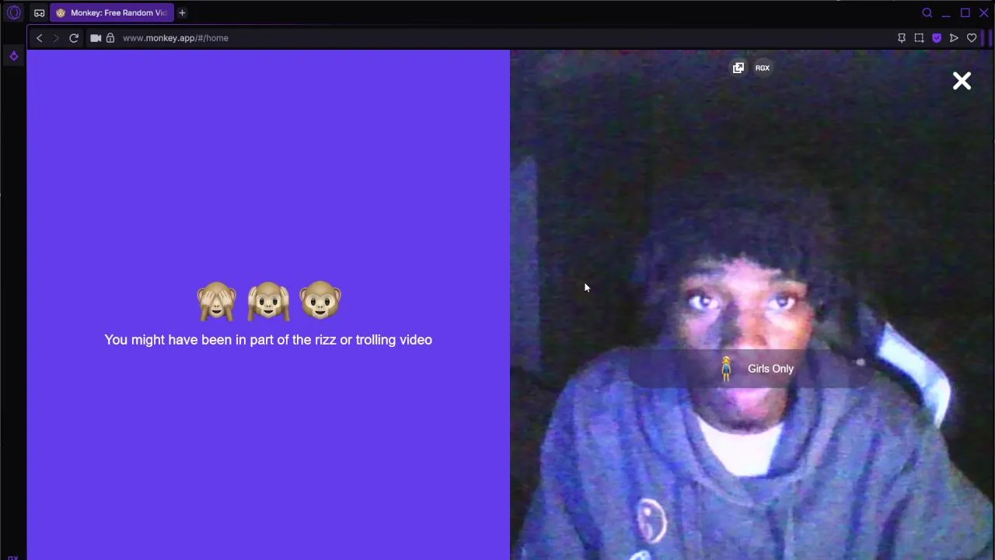995x560 pixels.
Task: Take a snapshot with the capture icon
Action: pyautogui.click(x=919, y=37)
